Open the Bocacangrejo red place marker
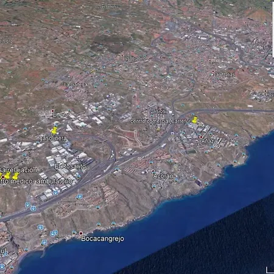The width and height of the screenshot is (274, 274). click(x=81, y=233)
